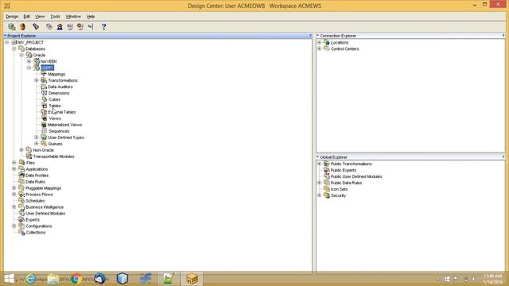Click the help question mark icon
Screen dimensions: 509x286
(104, 26)
